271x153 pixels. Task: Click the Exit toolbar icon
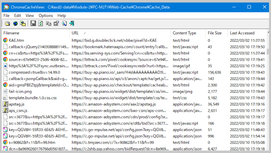pyautogui.click(x=72, y=24)
